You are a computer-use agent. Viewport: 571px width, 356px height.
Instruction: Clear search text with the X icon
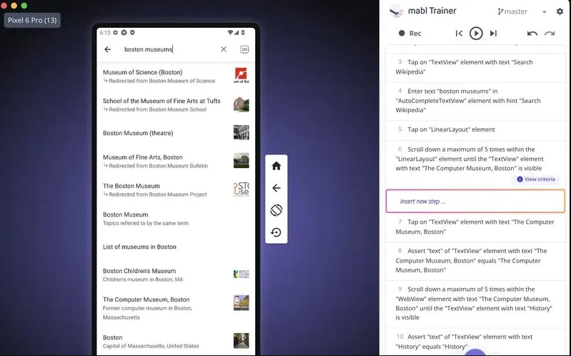click(x=224, y=49)
